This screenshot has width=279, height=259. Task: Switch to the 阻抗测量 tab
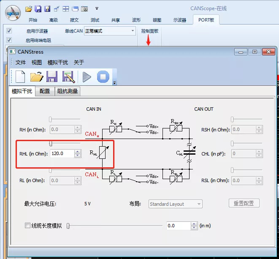click(x=68, y=91)
